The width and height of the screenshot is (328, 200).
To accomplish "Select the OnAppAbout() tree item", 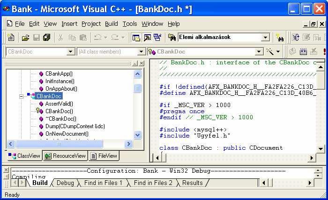I will 61,89.
